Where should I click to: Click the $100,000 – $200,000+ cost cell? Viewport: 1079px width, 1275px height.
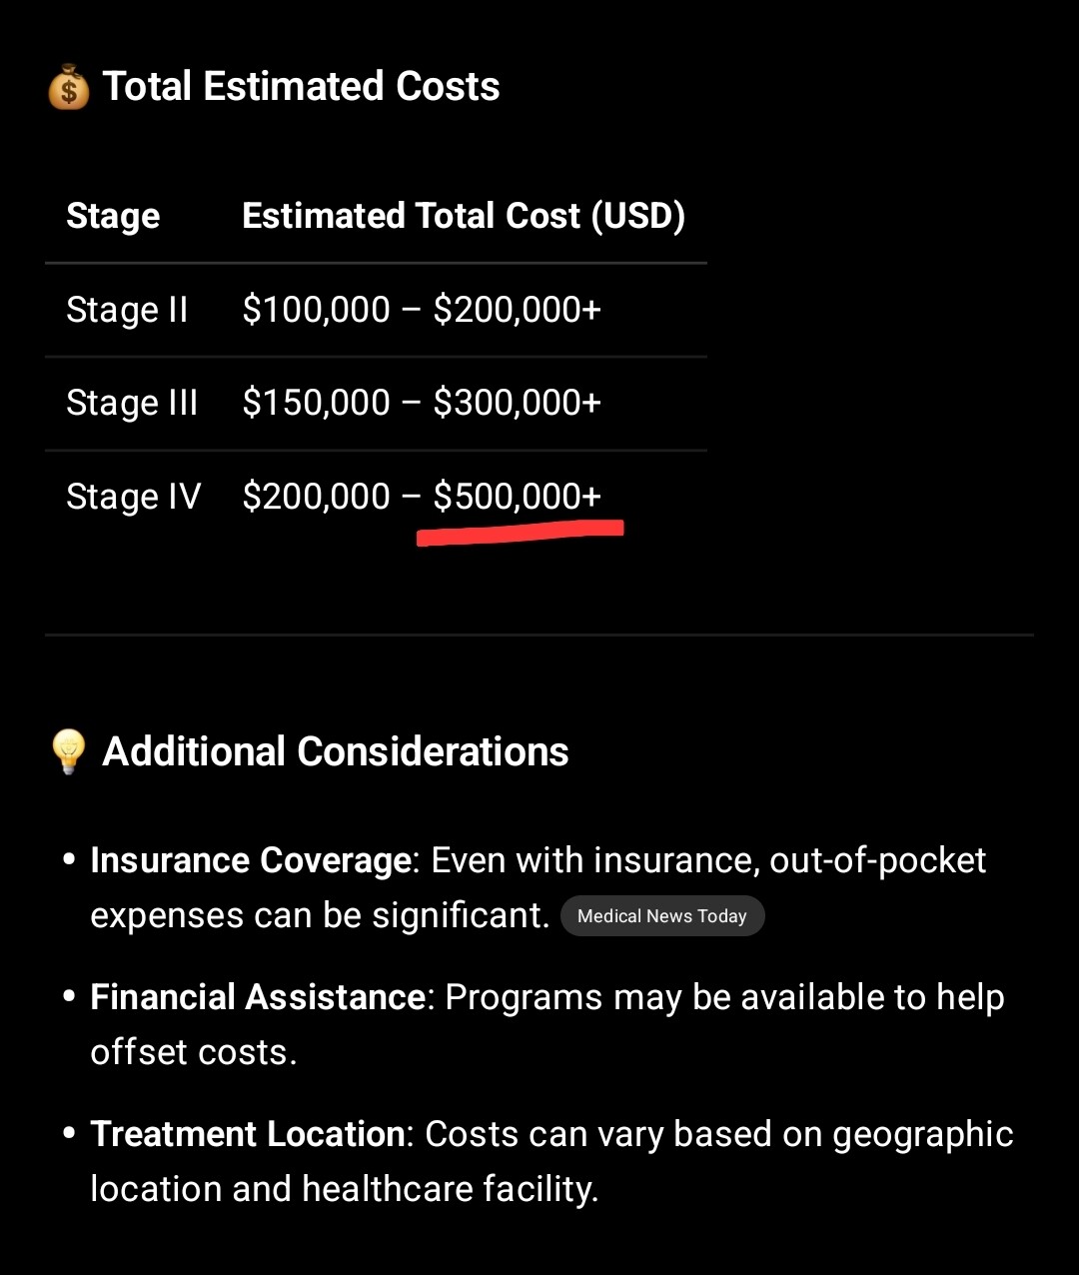pos(422,310)
